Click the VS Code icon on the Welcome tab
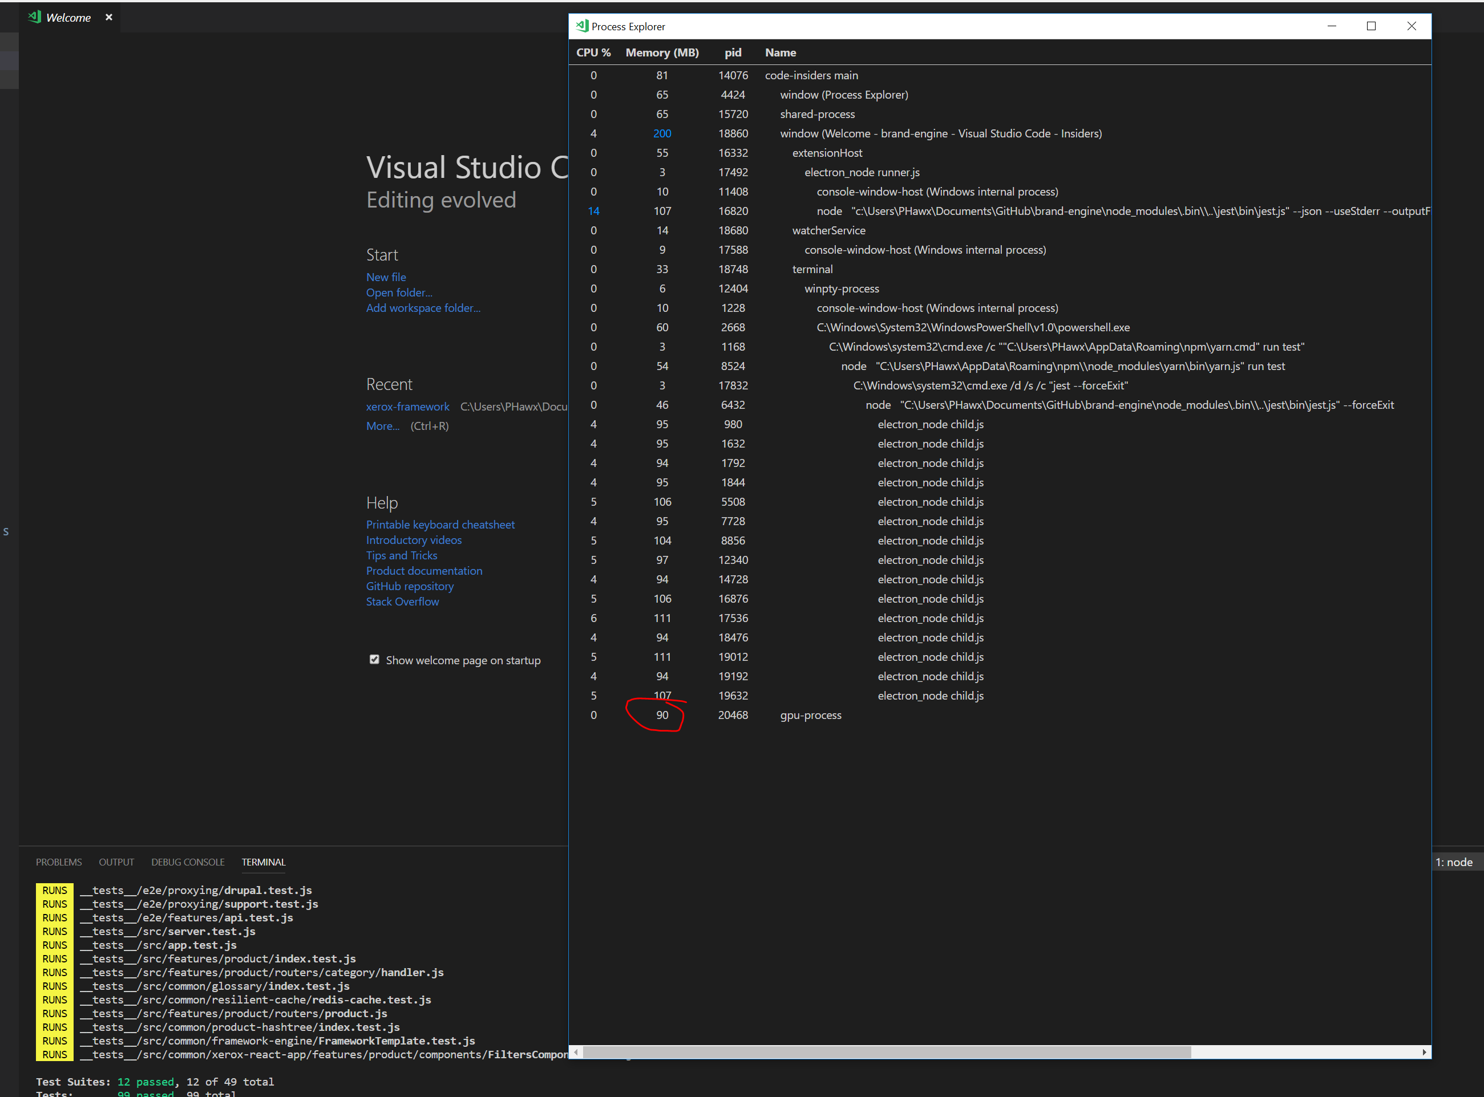1484x1097 pixels. 35,17
